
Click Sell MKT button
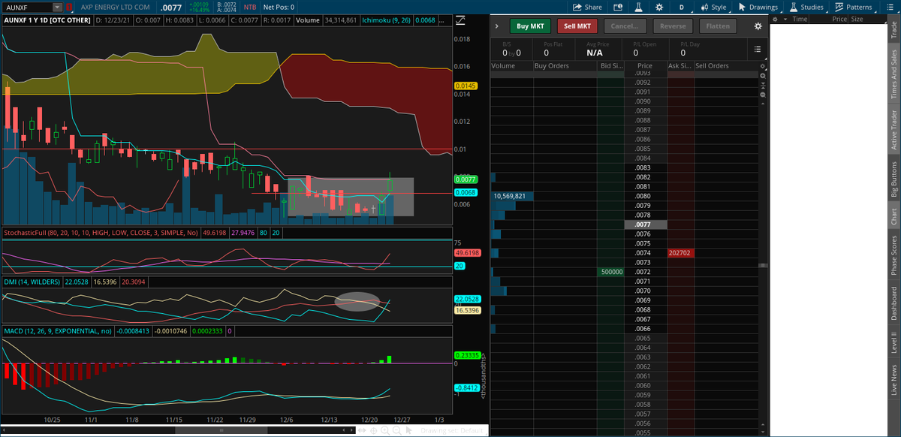(577, 26)
